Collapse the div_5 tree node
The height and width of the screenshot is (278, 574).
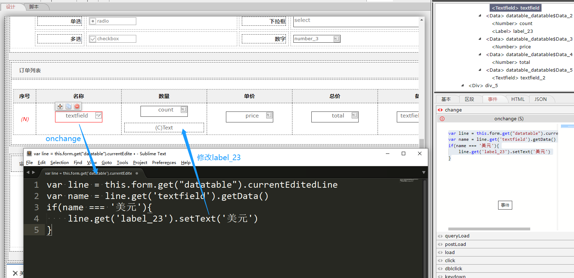[462, 85]
